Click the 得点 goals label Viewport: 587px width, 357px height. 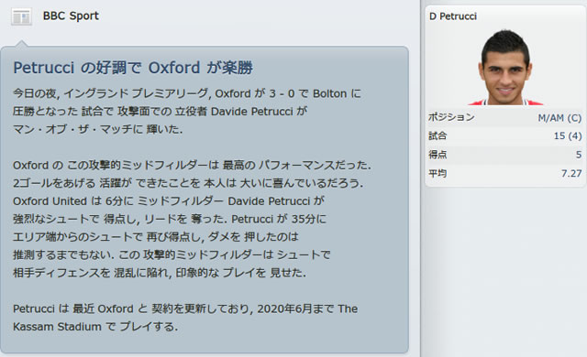(x=437, y=155)
